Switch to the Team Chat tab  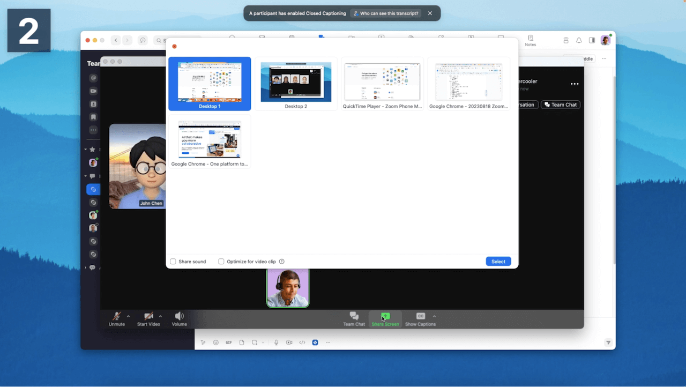click(x=560, y=105)
